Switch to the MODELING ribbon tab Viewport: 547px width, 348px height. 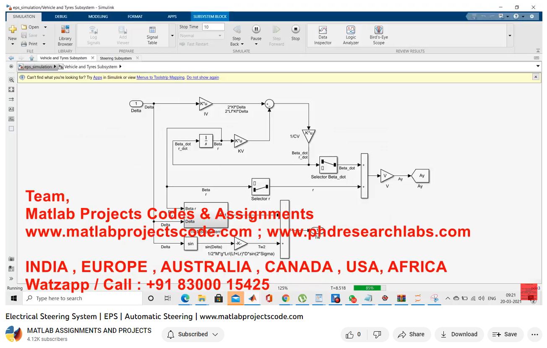coord(98,17)
